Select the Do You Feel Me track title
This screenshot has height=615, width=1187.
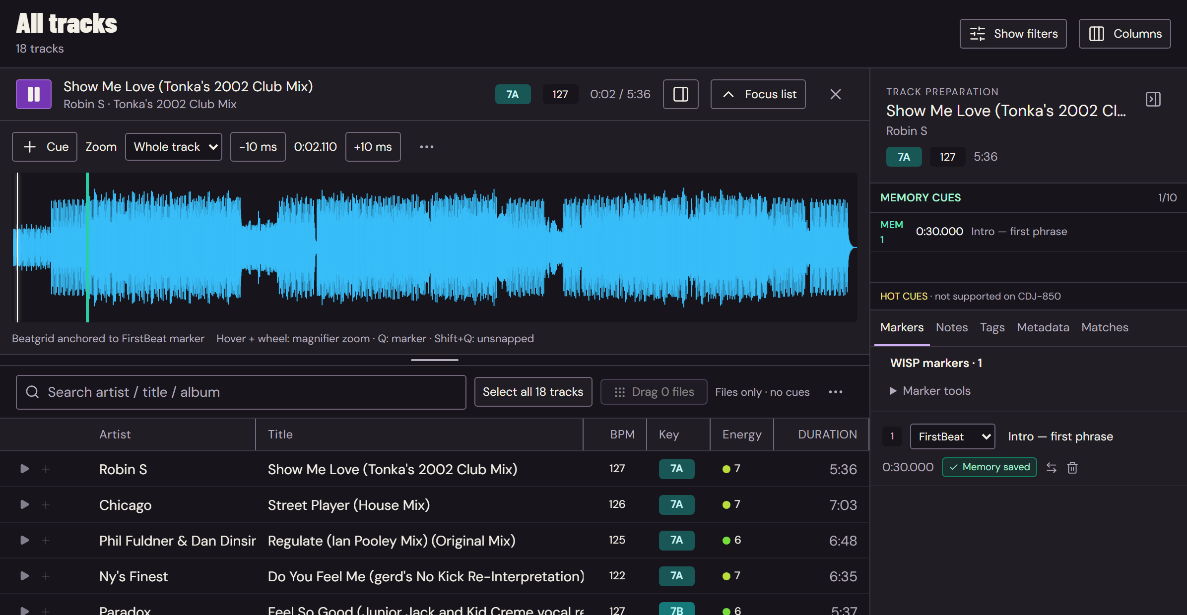[x=426, y=576]
